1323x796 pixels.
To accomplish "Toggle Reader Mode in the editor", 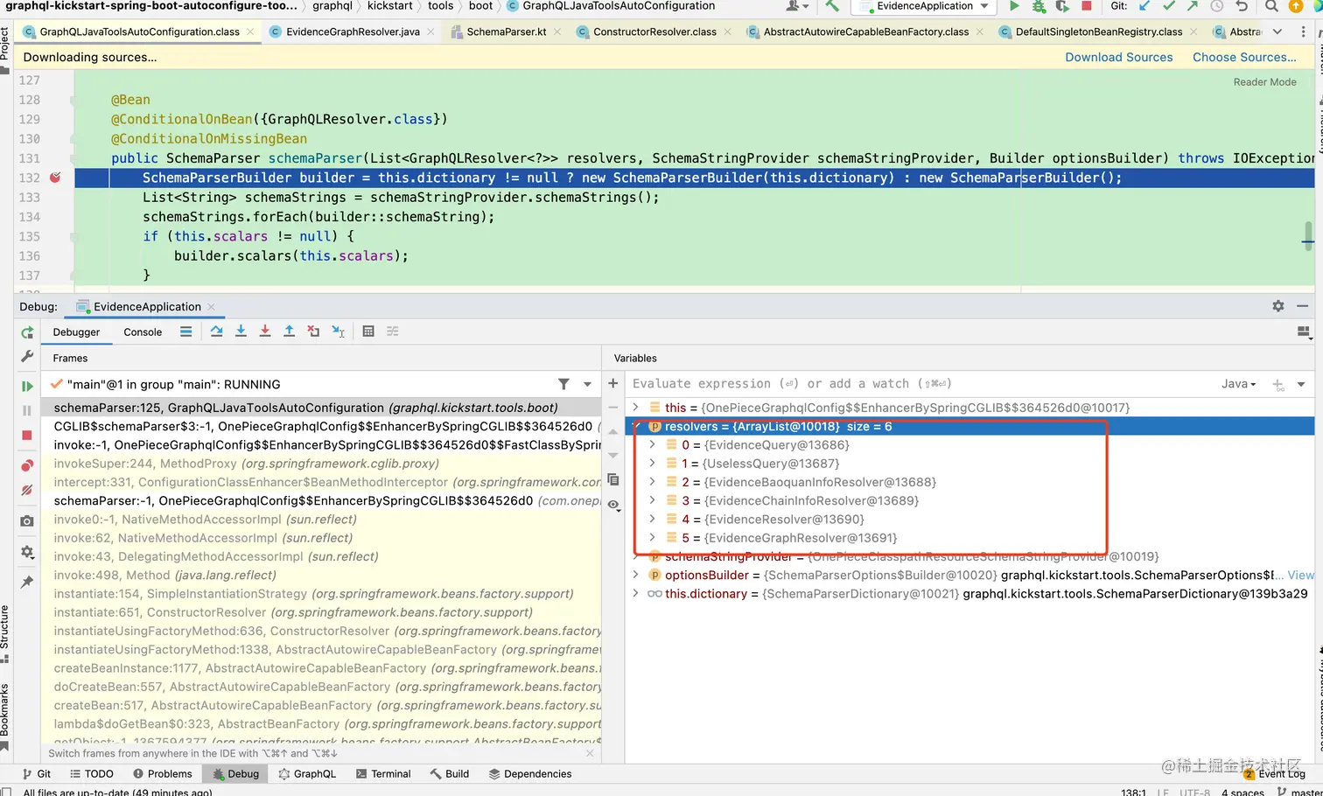I will 1265,82.
